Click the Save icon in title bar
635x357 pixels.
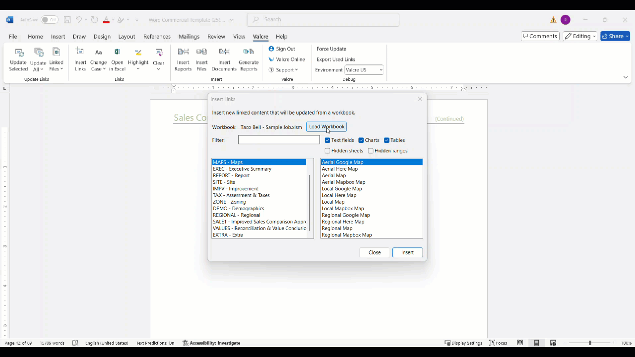pos(67,20)
